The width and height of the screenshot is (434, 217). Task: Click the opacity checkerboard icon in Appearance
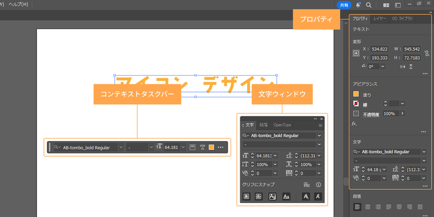pyautogui.click(x=356, y=113)
